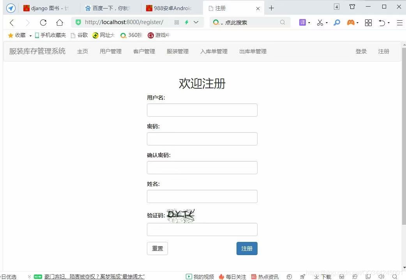Open the skin shirt icon

[x=352, y=7]
